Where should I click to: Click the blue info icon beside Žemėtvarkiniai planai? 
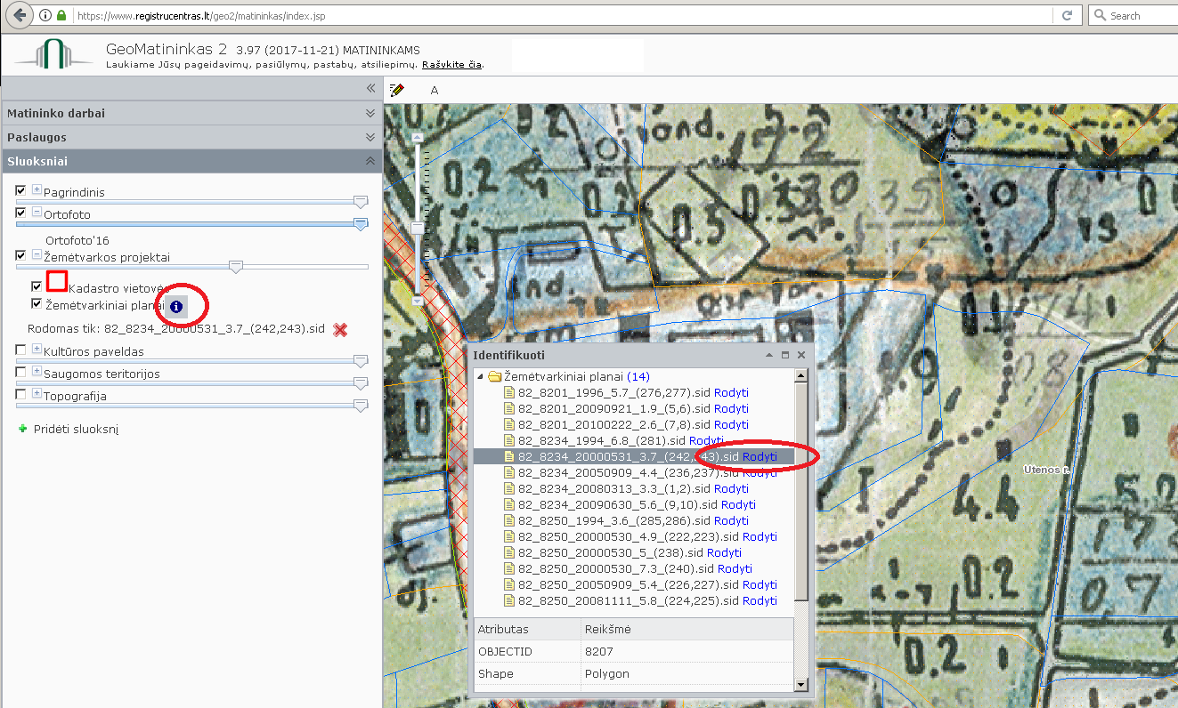[176, 307]
